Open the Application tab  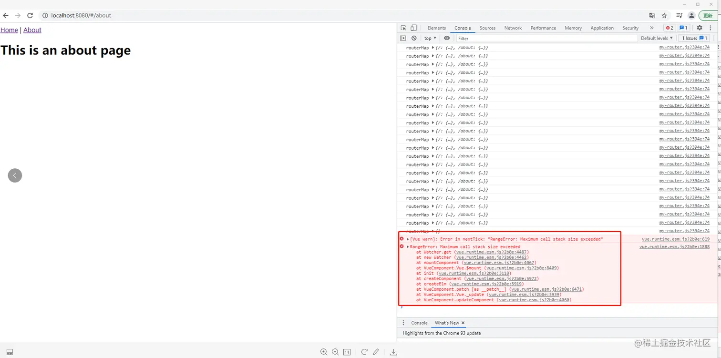602,28
